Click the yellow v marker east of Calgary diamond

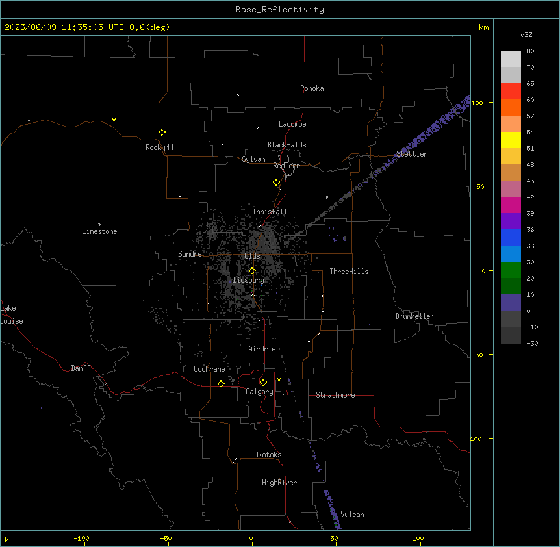coord(279,379)
